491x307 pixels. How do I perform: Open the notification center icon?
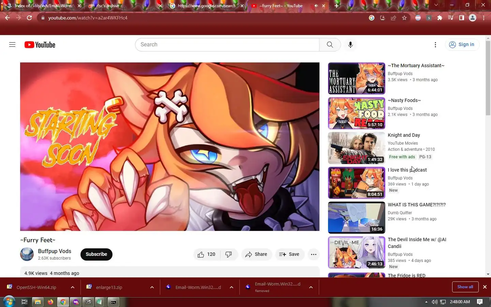(x=480, y=302)
